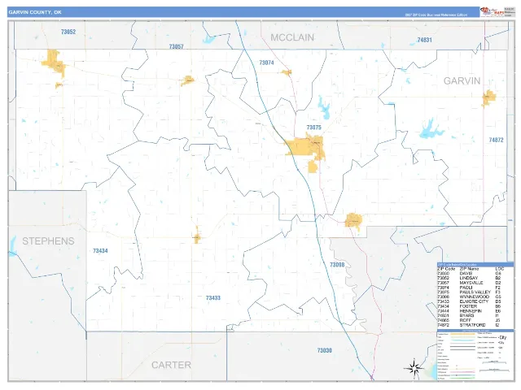Viewport: 521px width, 390px height.
Task: Click ZIP label 73057 on the map
Action: (176, 46)
